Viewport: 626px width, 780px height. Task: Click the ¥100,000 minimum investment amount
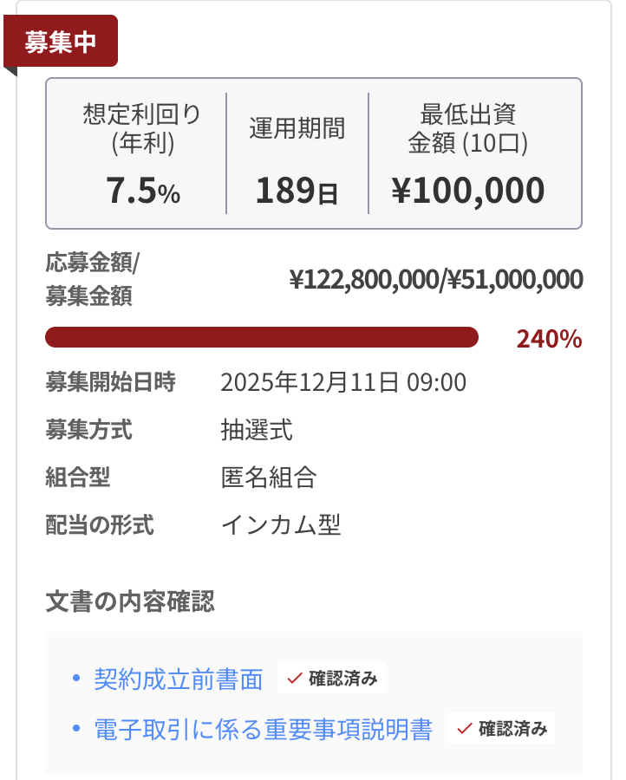pos(468,191)
